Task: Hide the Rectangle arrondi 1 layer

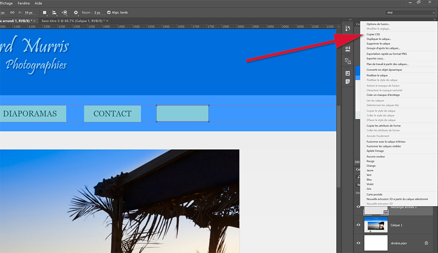Action: (x=358, y=207)
